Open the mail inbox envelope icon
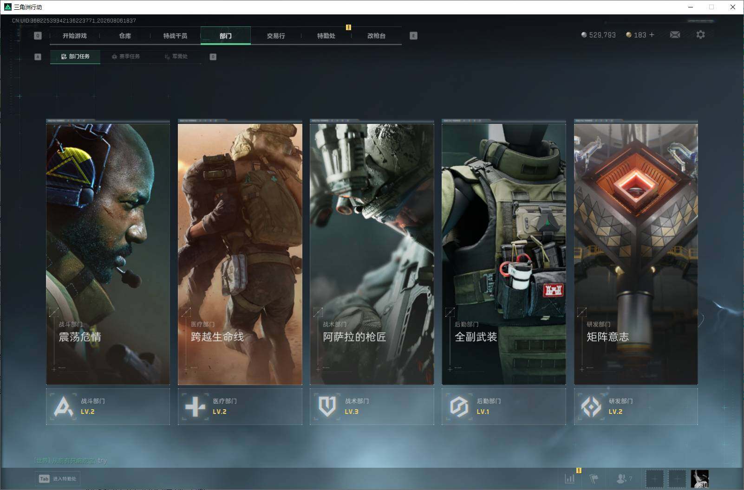 point(675,35)
